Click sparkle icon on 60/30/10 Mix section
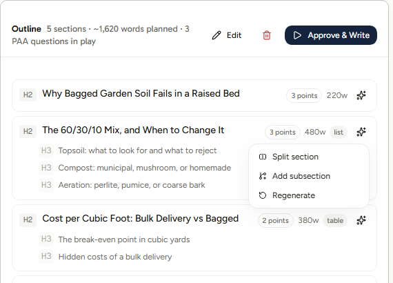Screen dimensions: 393x283 361,132
